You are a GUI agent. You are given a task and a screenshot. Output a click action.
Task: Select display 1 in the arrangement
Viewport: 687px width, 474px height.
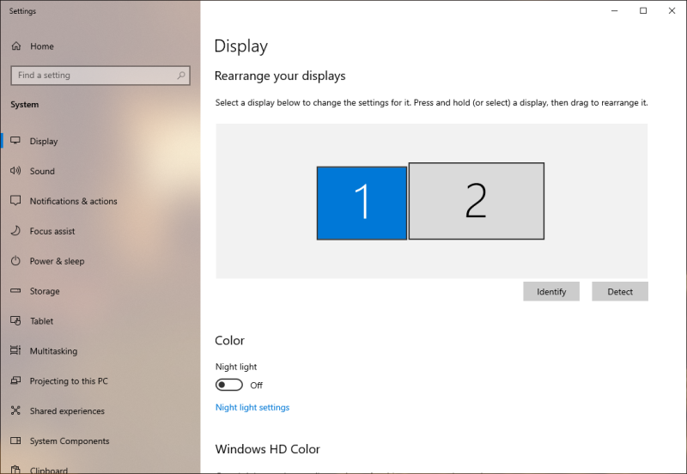362,203
